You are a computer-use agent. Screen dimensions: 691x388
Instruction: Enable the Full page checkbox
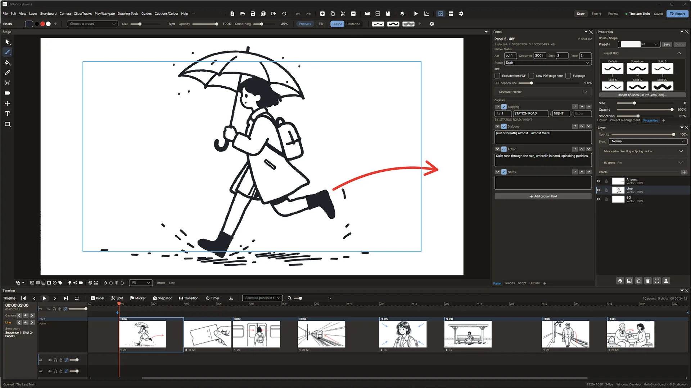coord(568,76)
